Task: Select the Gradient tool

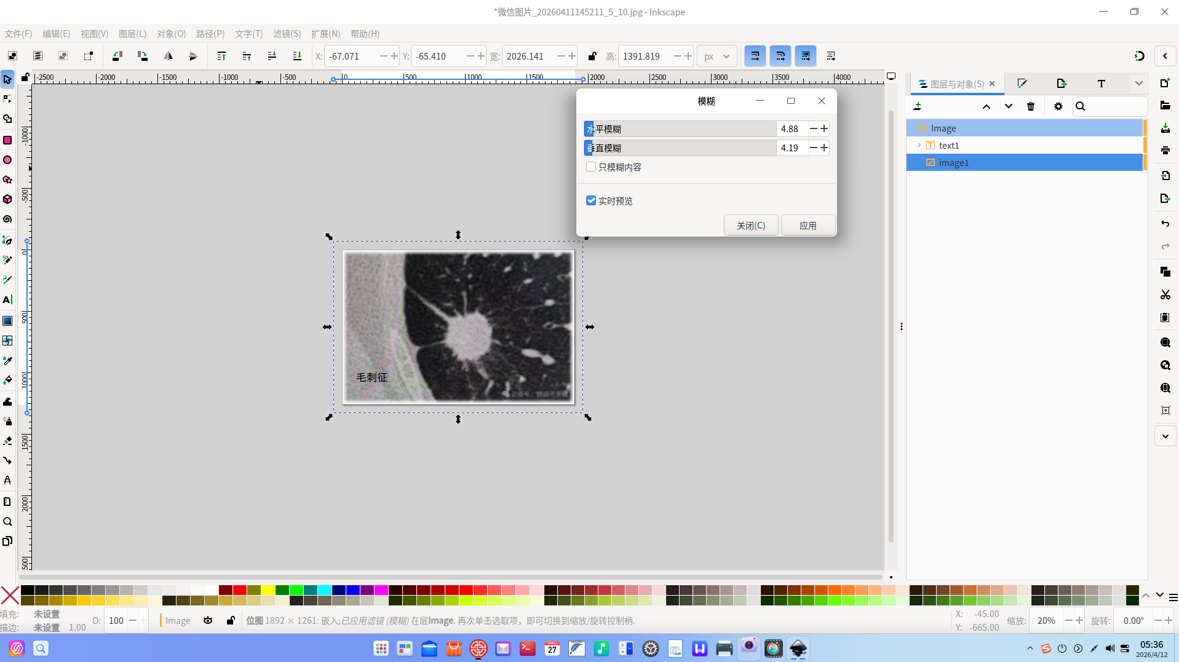Action: (7, 321)
